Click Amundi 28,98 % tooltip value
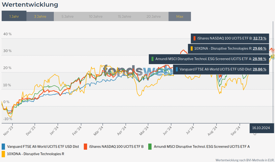 coord(259,59)
